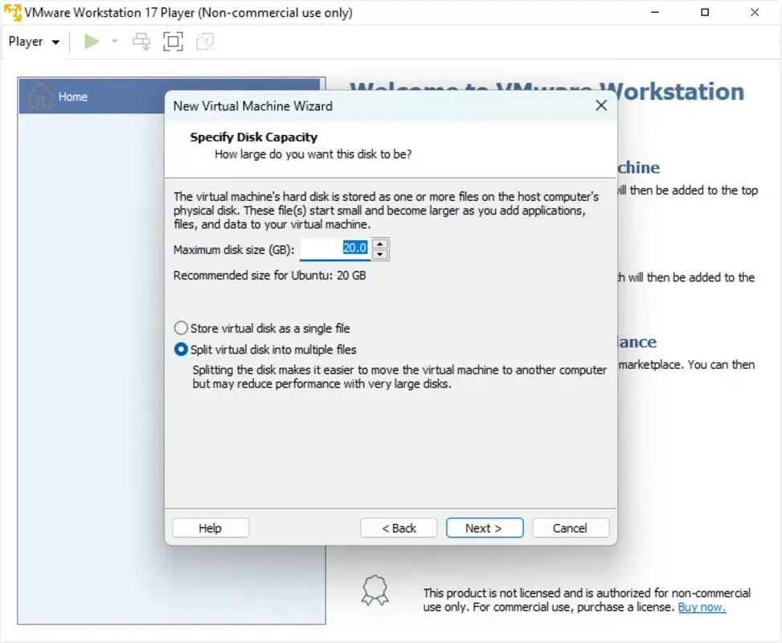Click the VMware logo in the title bar
This screenshot has width=782, height=643.
click(x=13, y=12)
